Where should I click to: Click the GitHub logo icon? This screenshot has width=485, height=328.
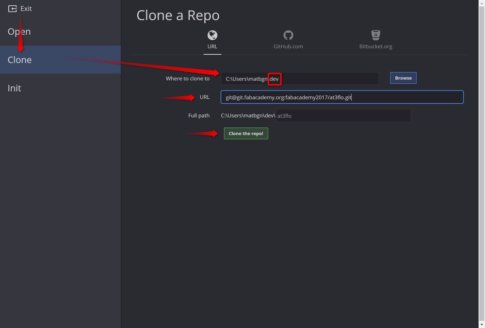coord(288,35)
